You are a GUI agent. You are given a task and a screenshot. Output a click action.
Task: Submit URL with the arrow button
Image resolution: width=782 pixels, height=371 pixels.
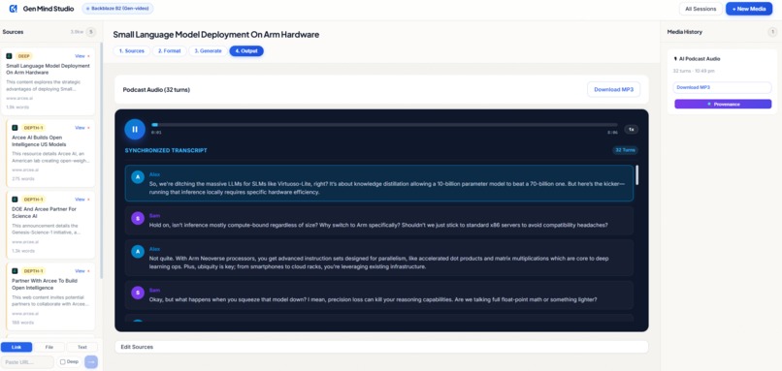91,362
